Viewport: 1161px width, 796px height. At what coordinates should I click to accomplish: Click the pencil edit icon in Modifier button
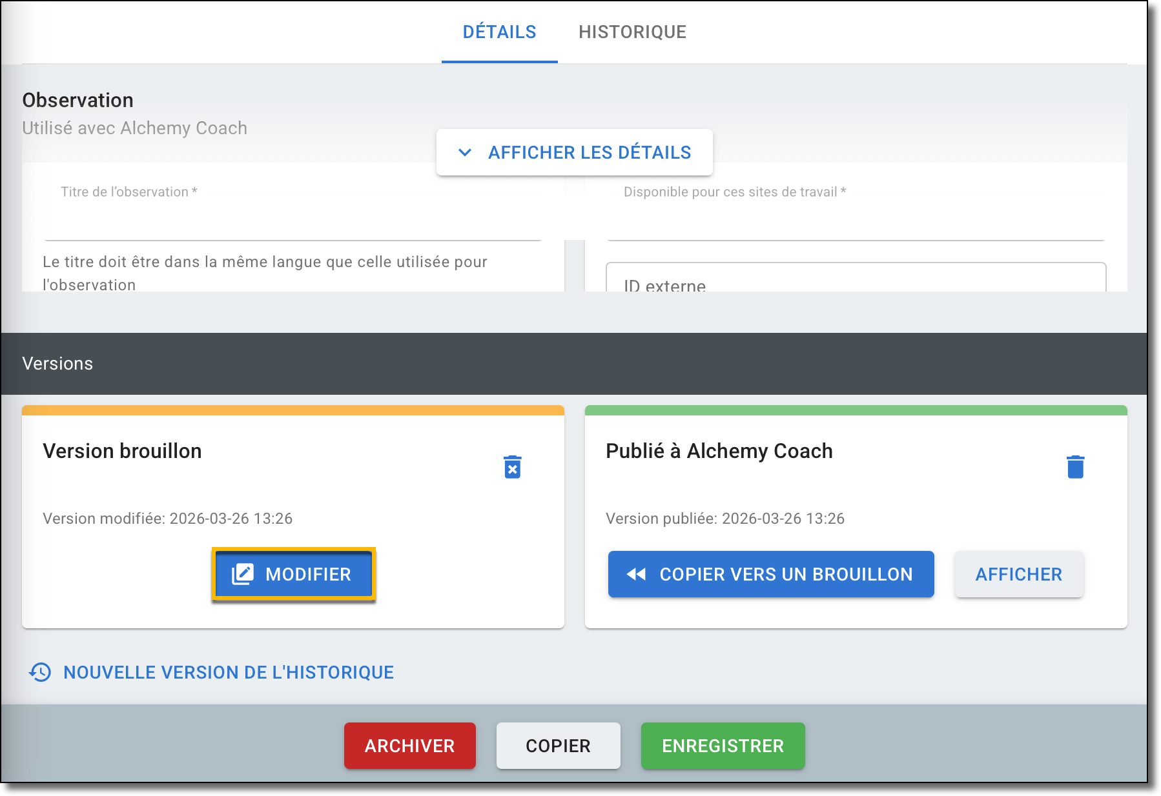coord(243,574)
